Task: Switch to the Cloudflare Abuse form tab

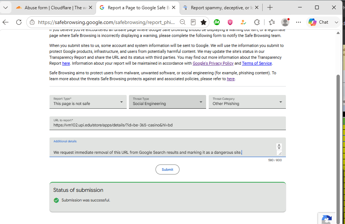Action: click(x=55, y=8)
